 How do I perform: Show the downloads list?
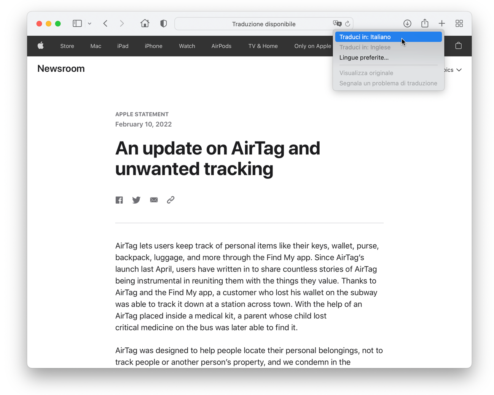pyautogui.click(x=407, y=24)
